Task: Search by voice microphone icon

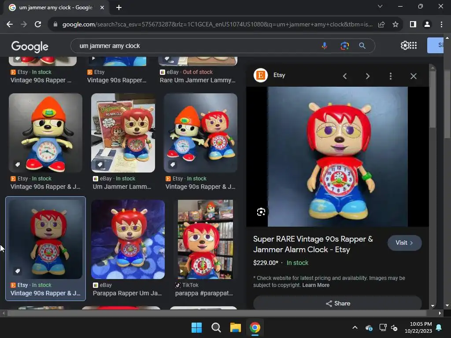Action: (x=325, y=46)
